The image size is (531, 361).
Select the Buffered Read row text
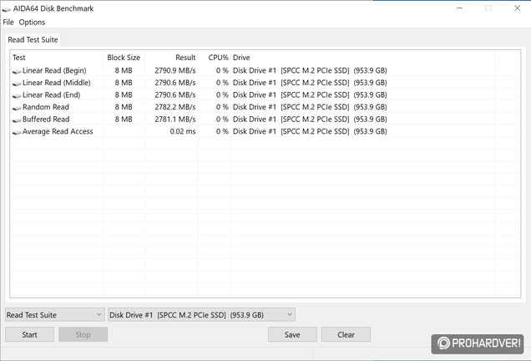click(x=46, y=119)
